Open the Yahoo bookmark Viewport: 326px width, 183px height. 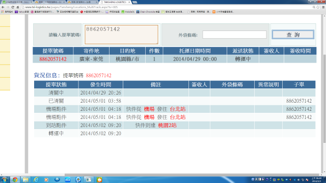22,12
